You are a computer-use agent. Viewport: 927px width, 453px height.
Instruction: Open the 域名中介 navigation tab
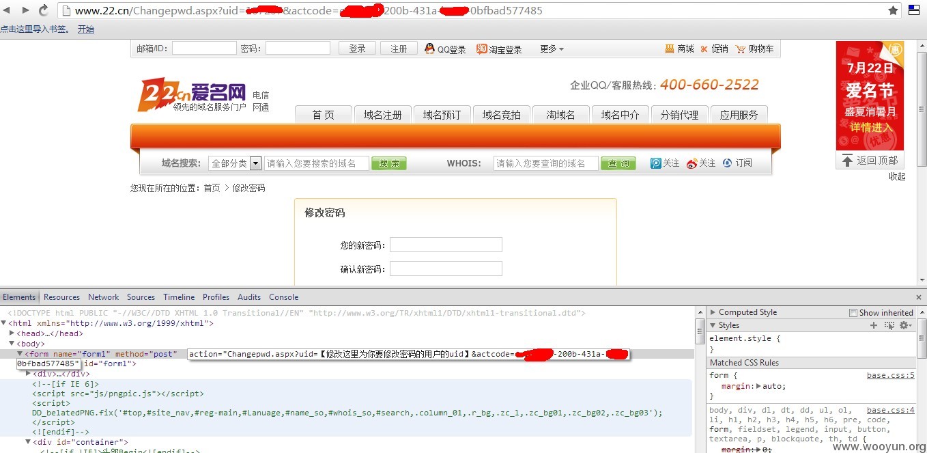click(x=621, y=115)
